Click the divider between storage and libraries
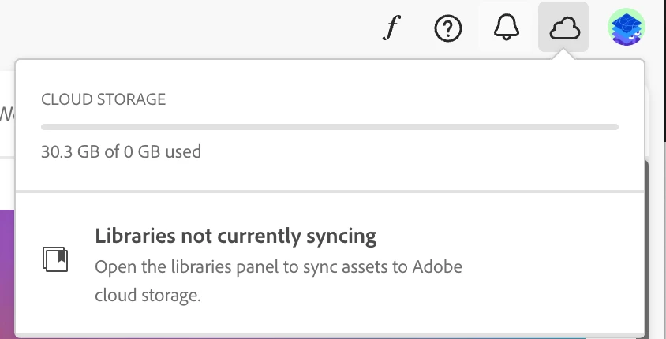 pos(330,191)
